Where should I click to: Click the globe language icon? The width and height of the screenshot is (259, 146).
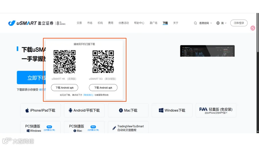(x=218, y=23)
